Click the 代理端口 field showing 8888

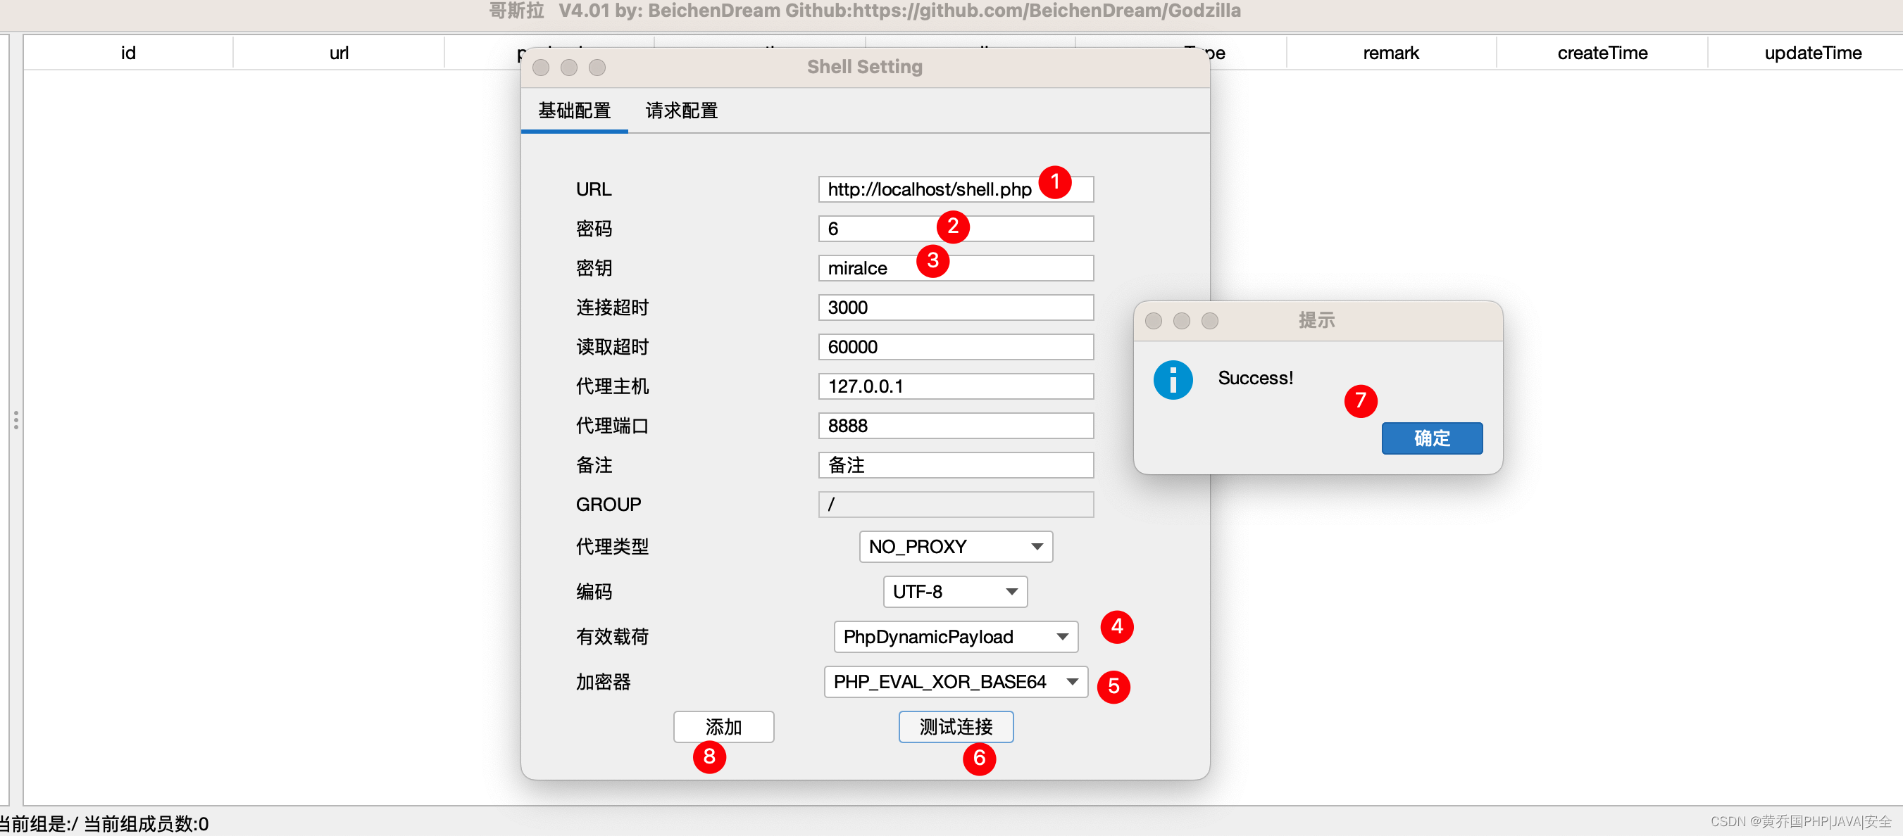click(955, 426)
